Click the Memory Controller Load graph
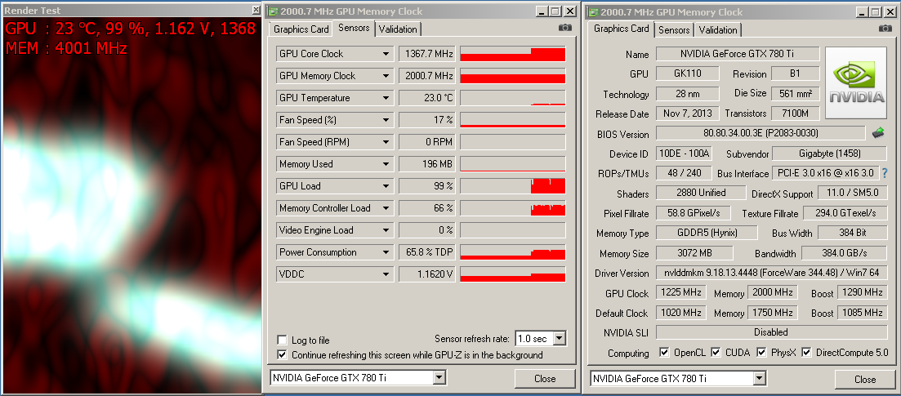The image size is (901, 396). point(512,208)
